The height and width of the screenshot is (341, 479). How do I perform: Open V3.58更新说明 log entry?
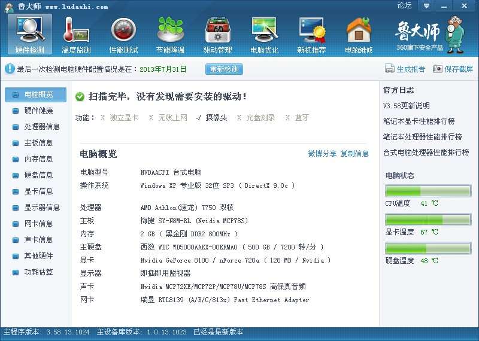407,106
